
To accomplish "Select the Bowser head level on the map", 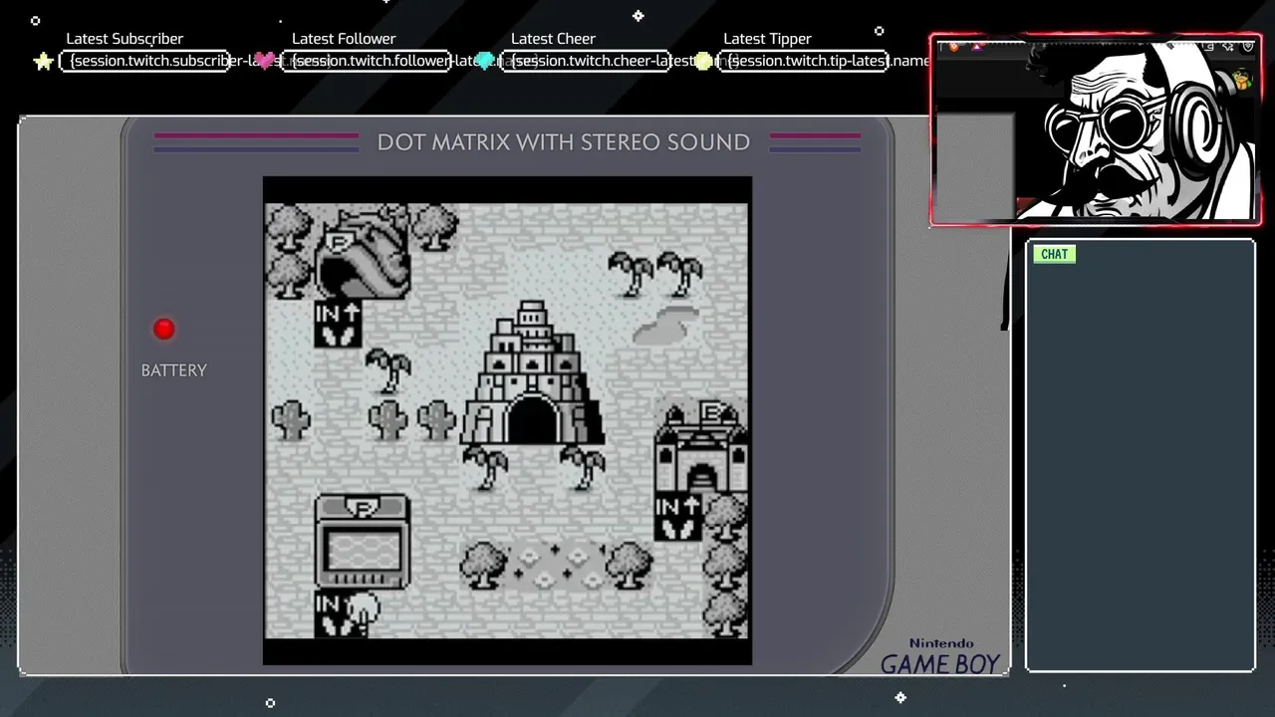I will (363, 251).
